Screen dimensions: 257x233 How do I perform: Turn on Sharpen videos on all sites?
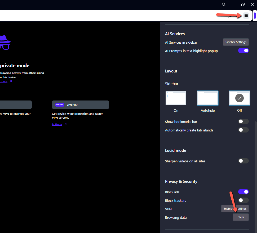pos(243,161)
